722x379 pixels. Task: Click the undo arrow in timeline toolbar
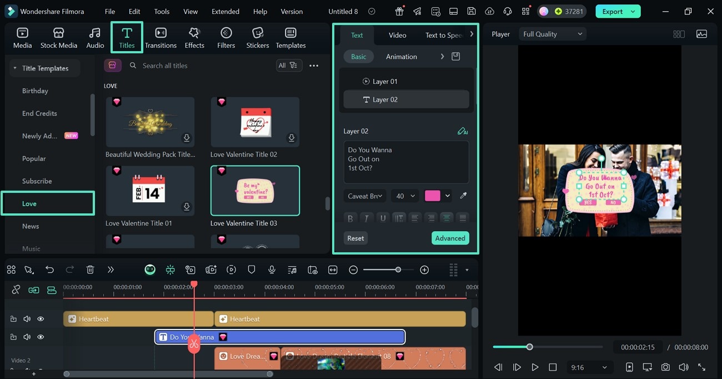pos(50,270)
